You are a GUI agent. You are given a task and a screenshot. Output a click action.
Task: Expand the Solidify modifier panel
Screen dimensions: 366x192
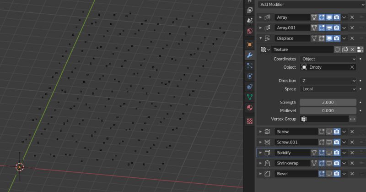[260, 153]
